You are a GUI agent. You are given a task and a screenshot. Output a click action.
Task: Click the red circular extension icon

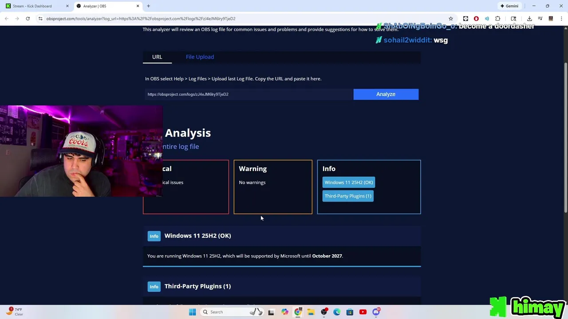(x=476, y=19)
